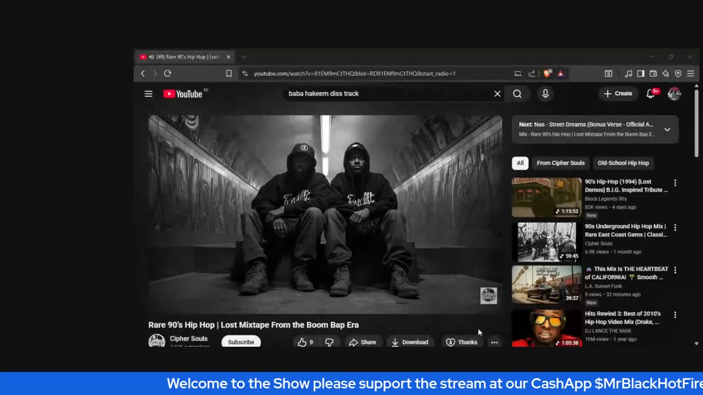
Task: Click the Download button
Action: point(409,342)
